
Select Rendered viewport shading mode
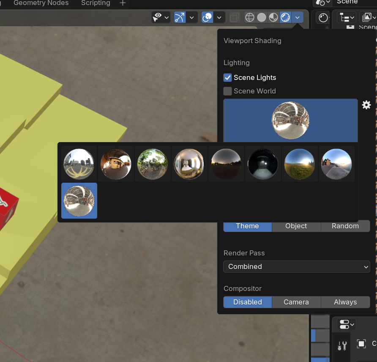(x=285, y=17)
